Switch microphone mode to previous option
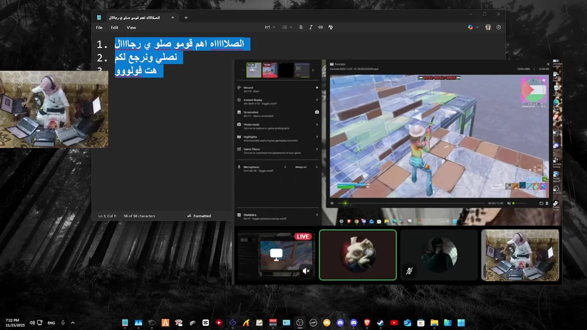 click(x=285, y=167)
